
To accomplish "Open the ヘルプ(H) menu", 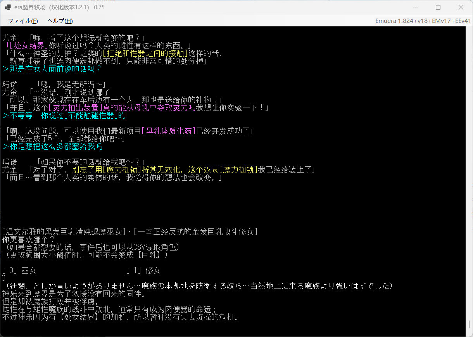I will click(x=60, y=21).
